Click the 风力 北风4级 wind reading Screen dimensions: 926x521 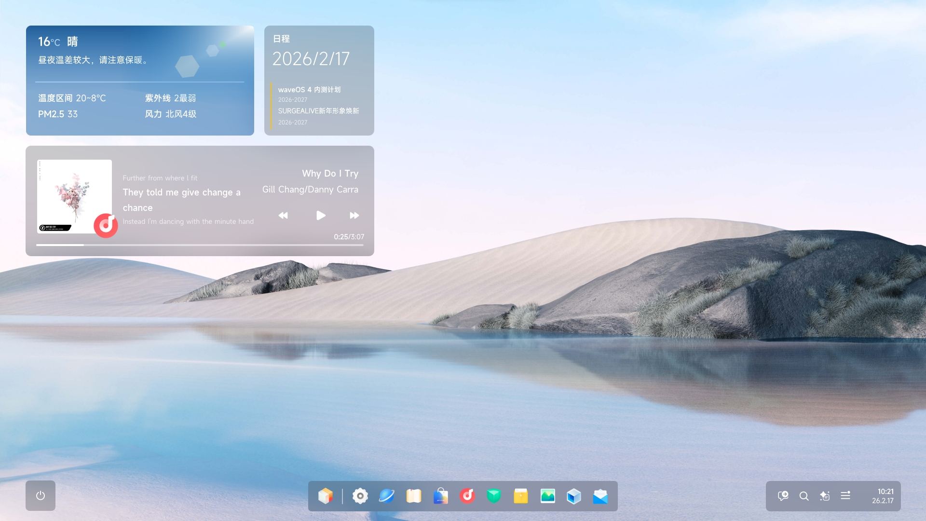click(170, 114)
